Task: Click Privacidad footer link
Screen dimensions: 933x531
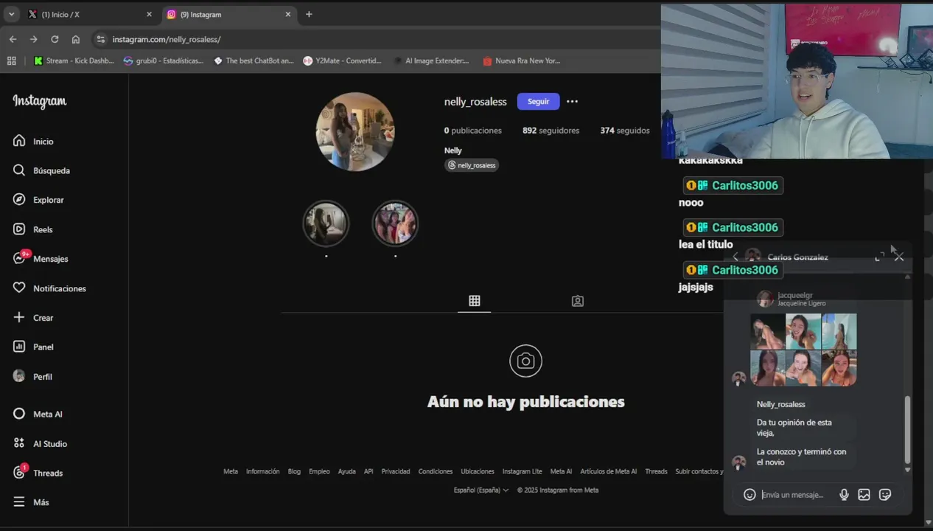Action: click(396, 471)
